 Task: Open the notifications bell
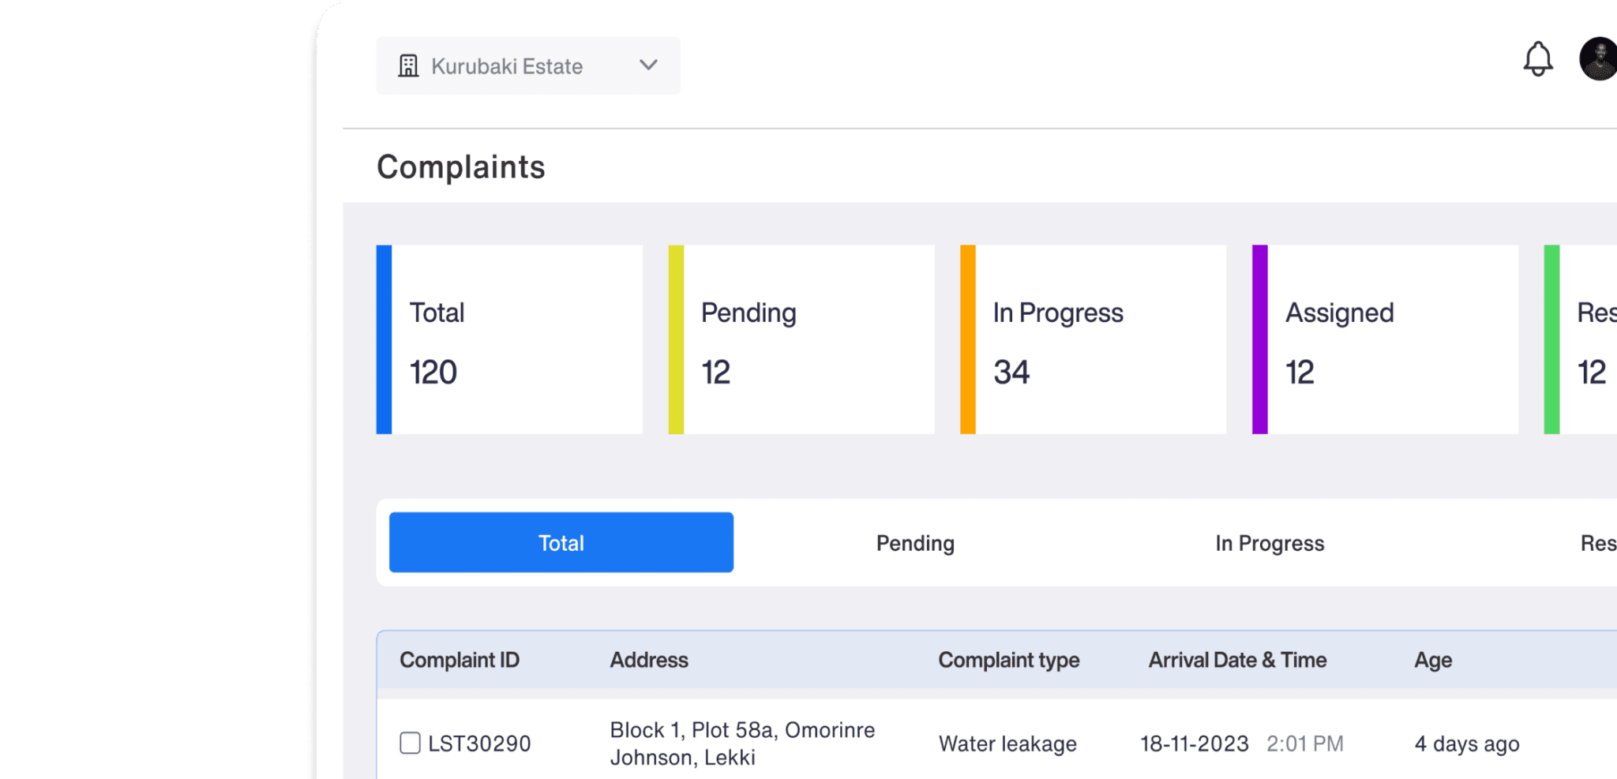click(1537, 60)
